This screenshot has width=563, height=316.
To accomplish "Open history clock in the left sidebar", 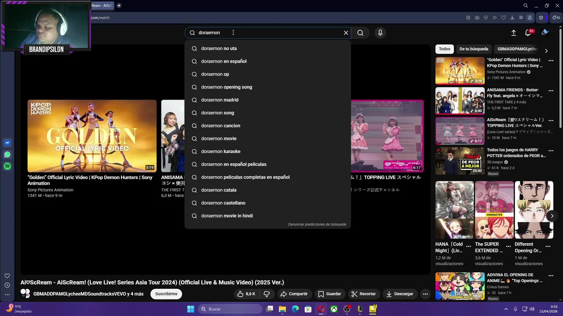I will tap(7, 285).
